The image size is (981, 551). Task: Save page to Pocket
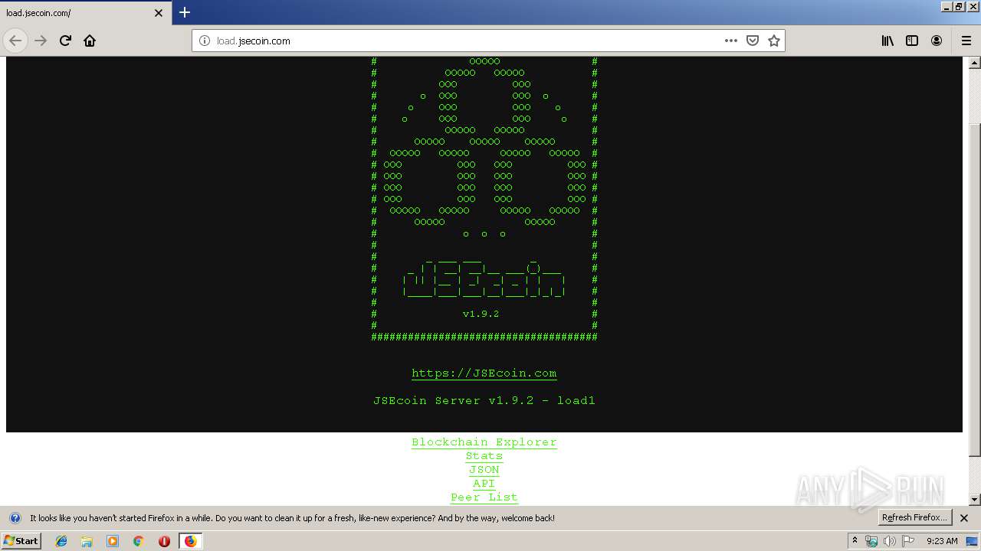tap(753, 41)
